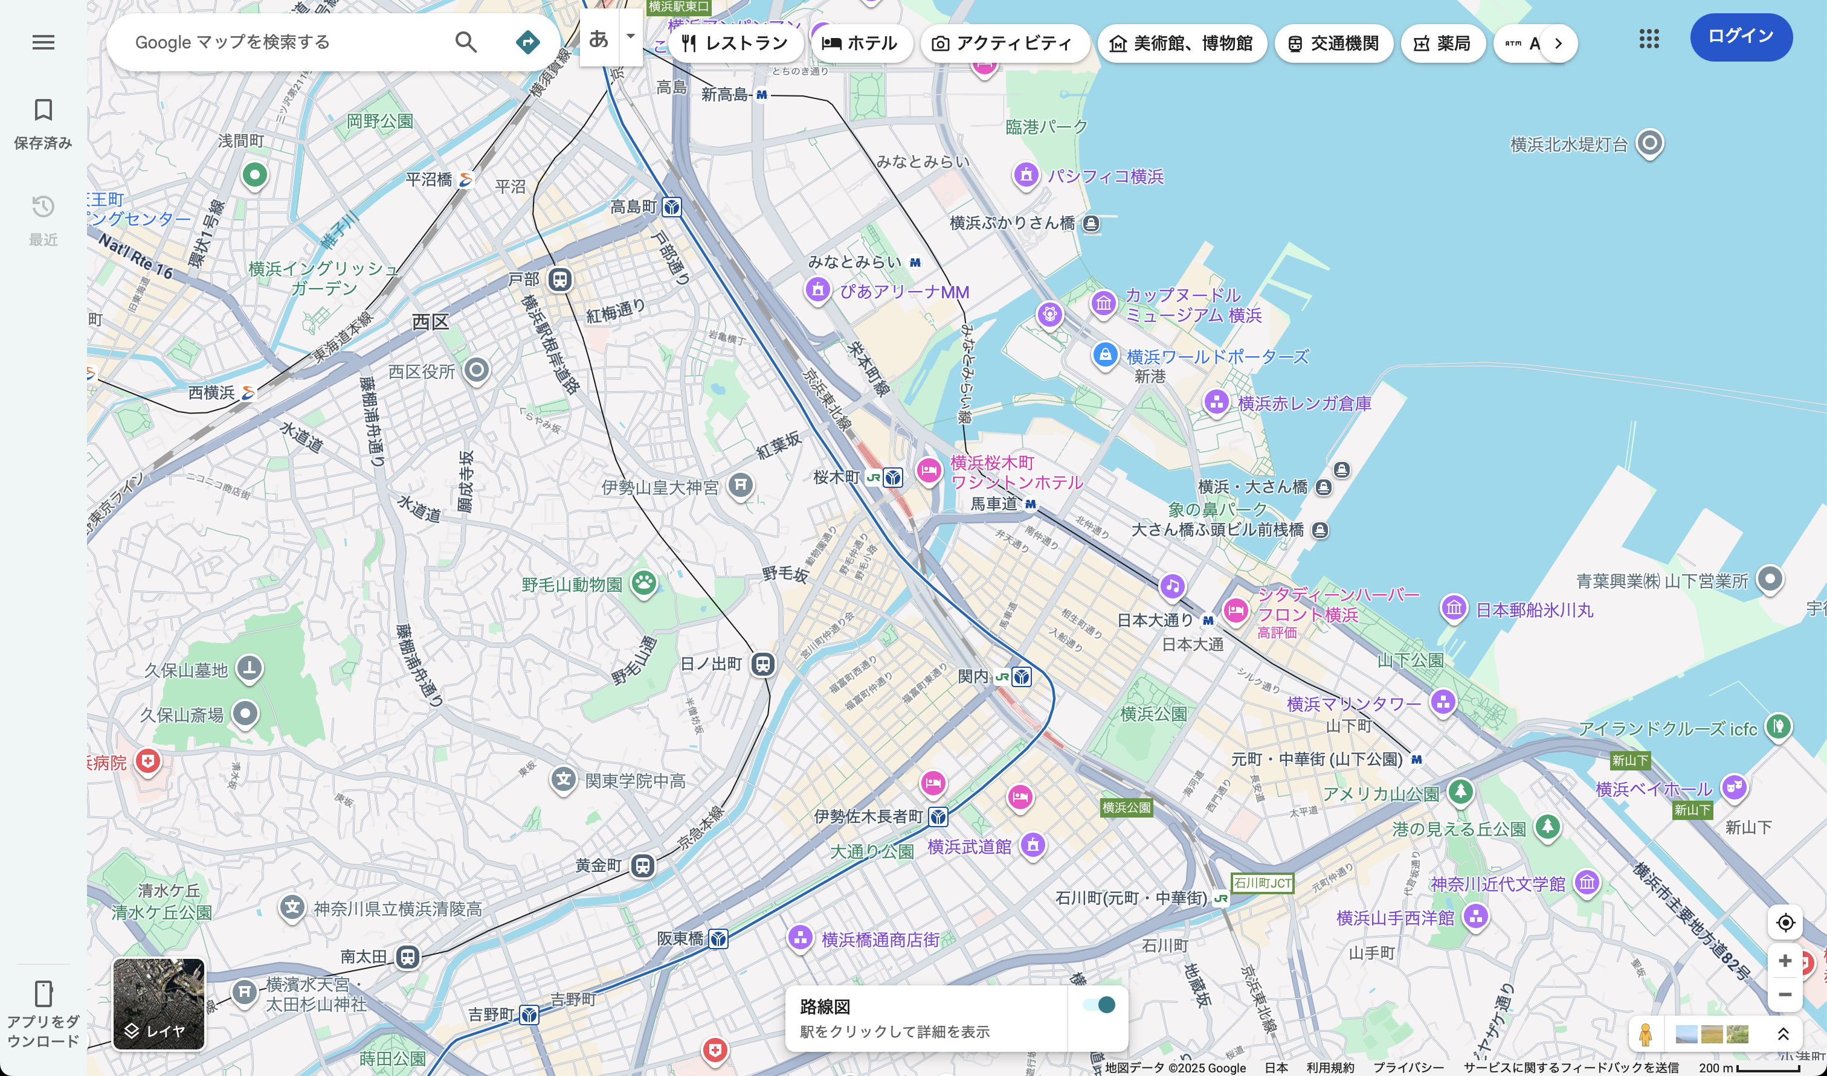This screenshot has width=1827, height=1076.
Task: Toggle the 路線図 transit map switch
Action: tap(1098, 1005)
